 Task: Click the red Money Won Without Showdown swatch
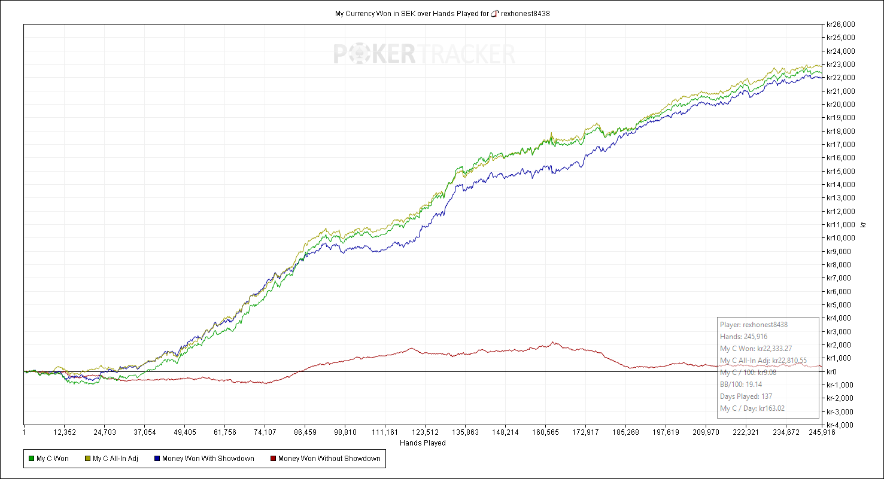click(273, 459)
